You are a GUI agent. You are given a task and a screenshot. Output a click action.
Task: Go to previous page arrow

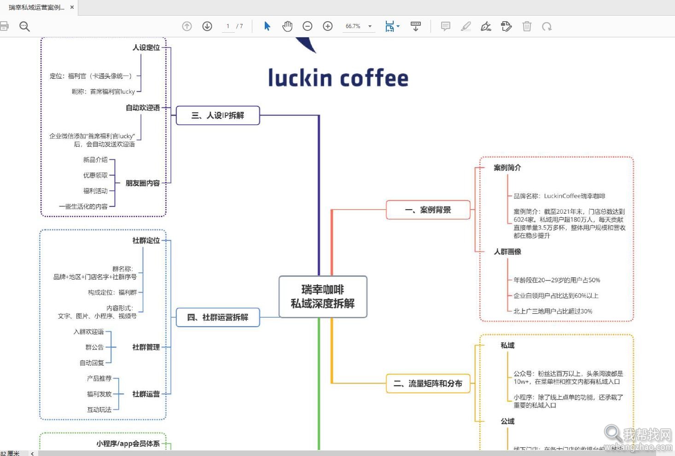click(x=187, y=26)
